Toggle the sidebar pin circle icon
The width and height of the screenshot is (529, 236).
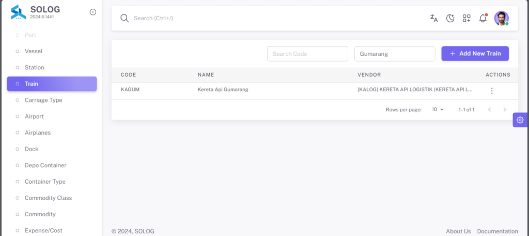93,12
